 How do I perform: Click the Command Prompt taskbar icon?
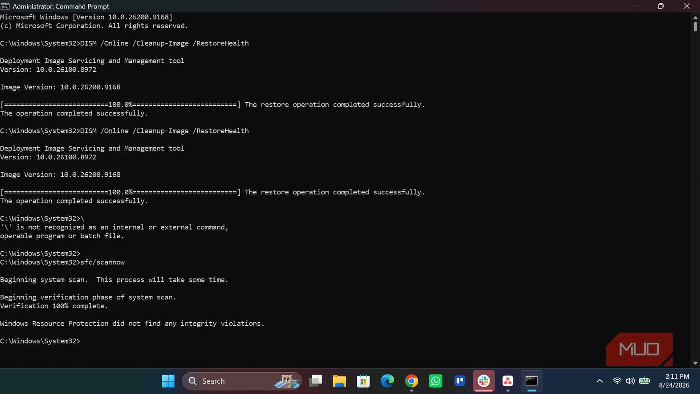pos(532,381)
